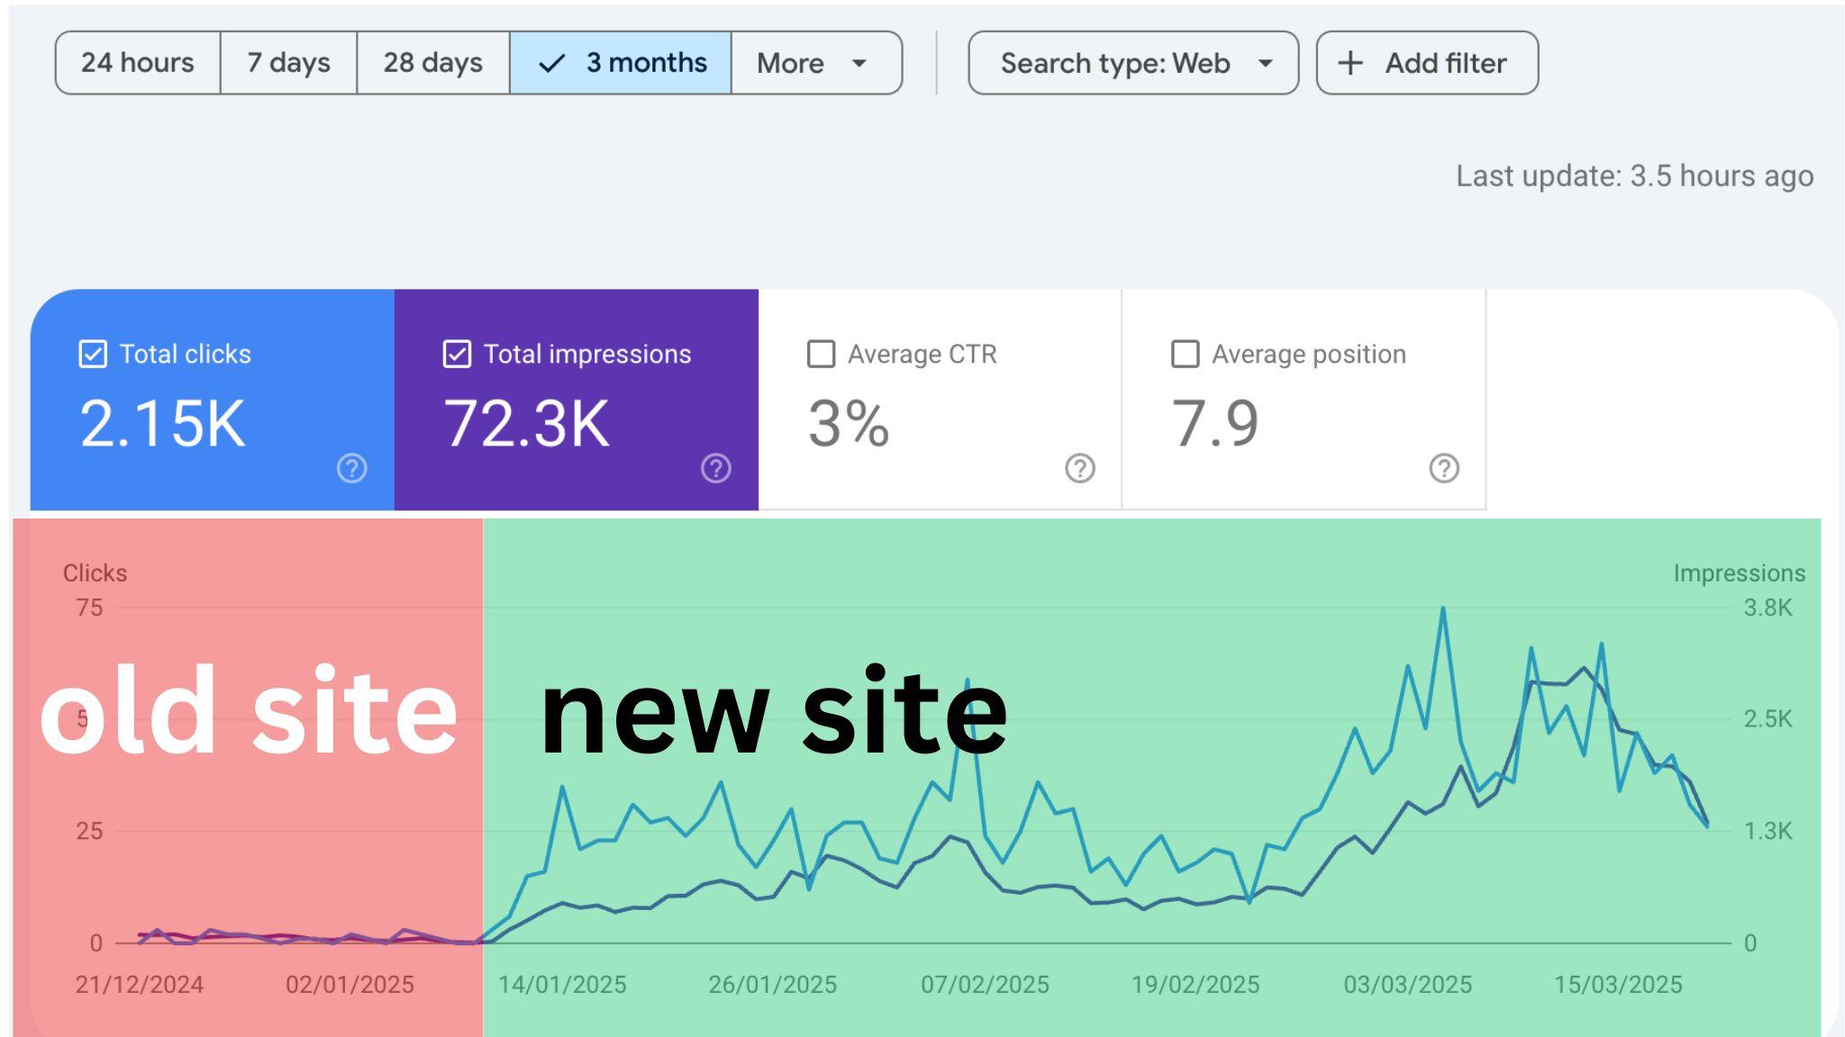Click the impressions peak near 03/03/2025
Viewport: 1845px width, 1037px height.
(1444, 609)
